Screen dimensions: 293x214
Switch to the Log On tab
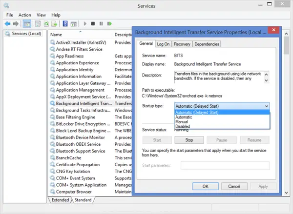163,44
